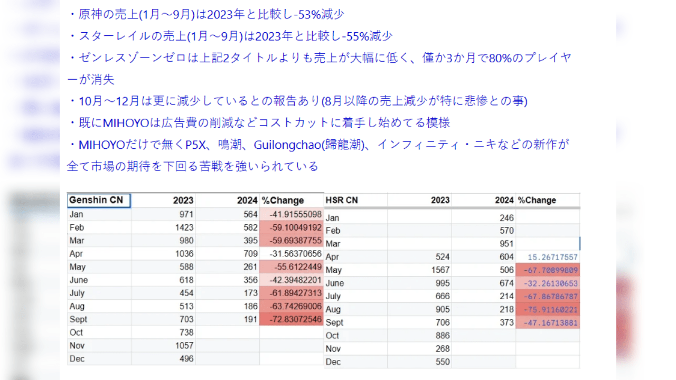Image resolution: width=676 pixels, height=380 pixels.
Task: Select the cell showing -55.6122449
Action: click(292, 267)
